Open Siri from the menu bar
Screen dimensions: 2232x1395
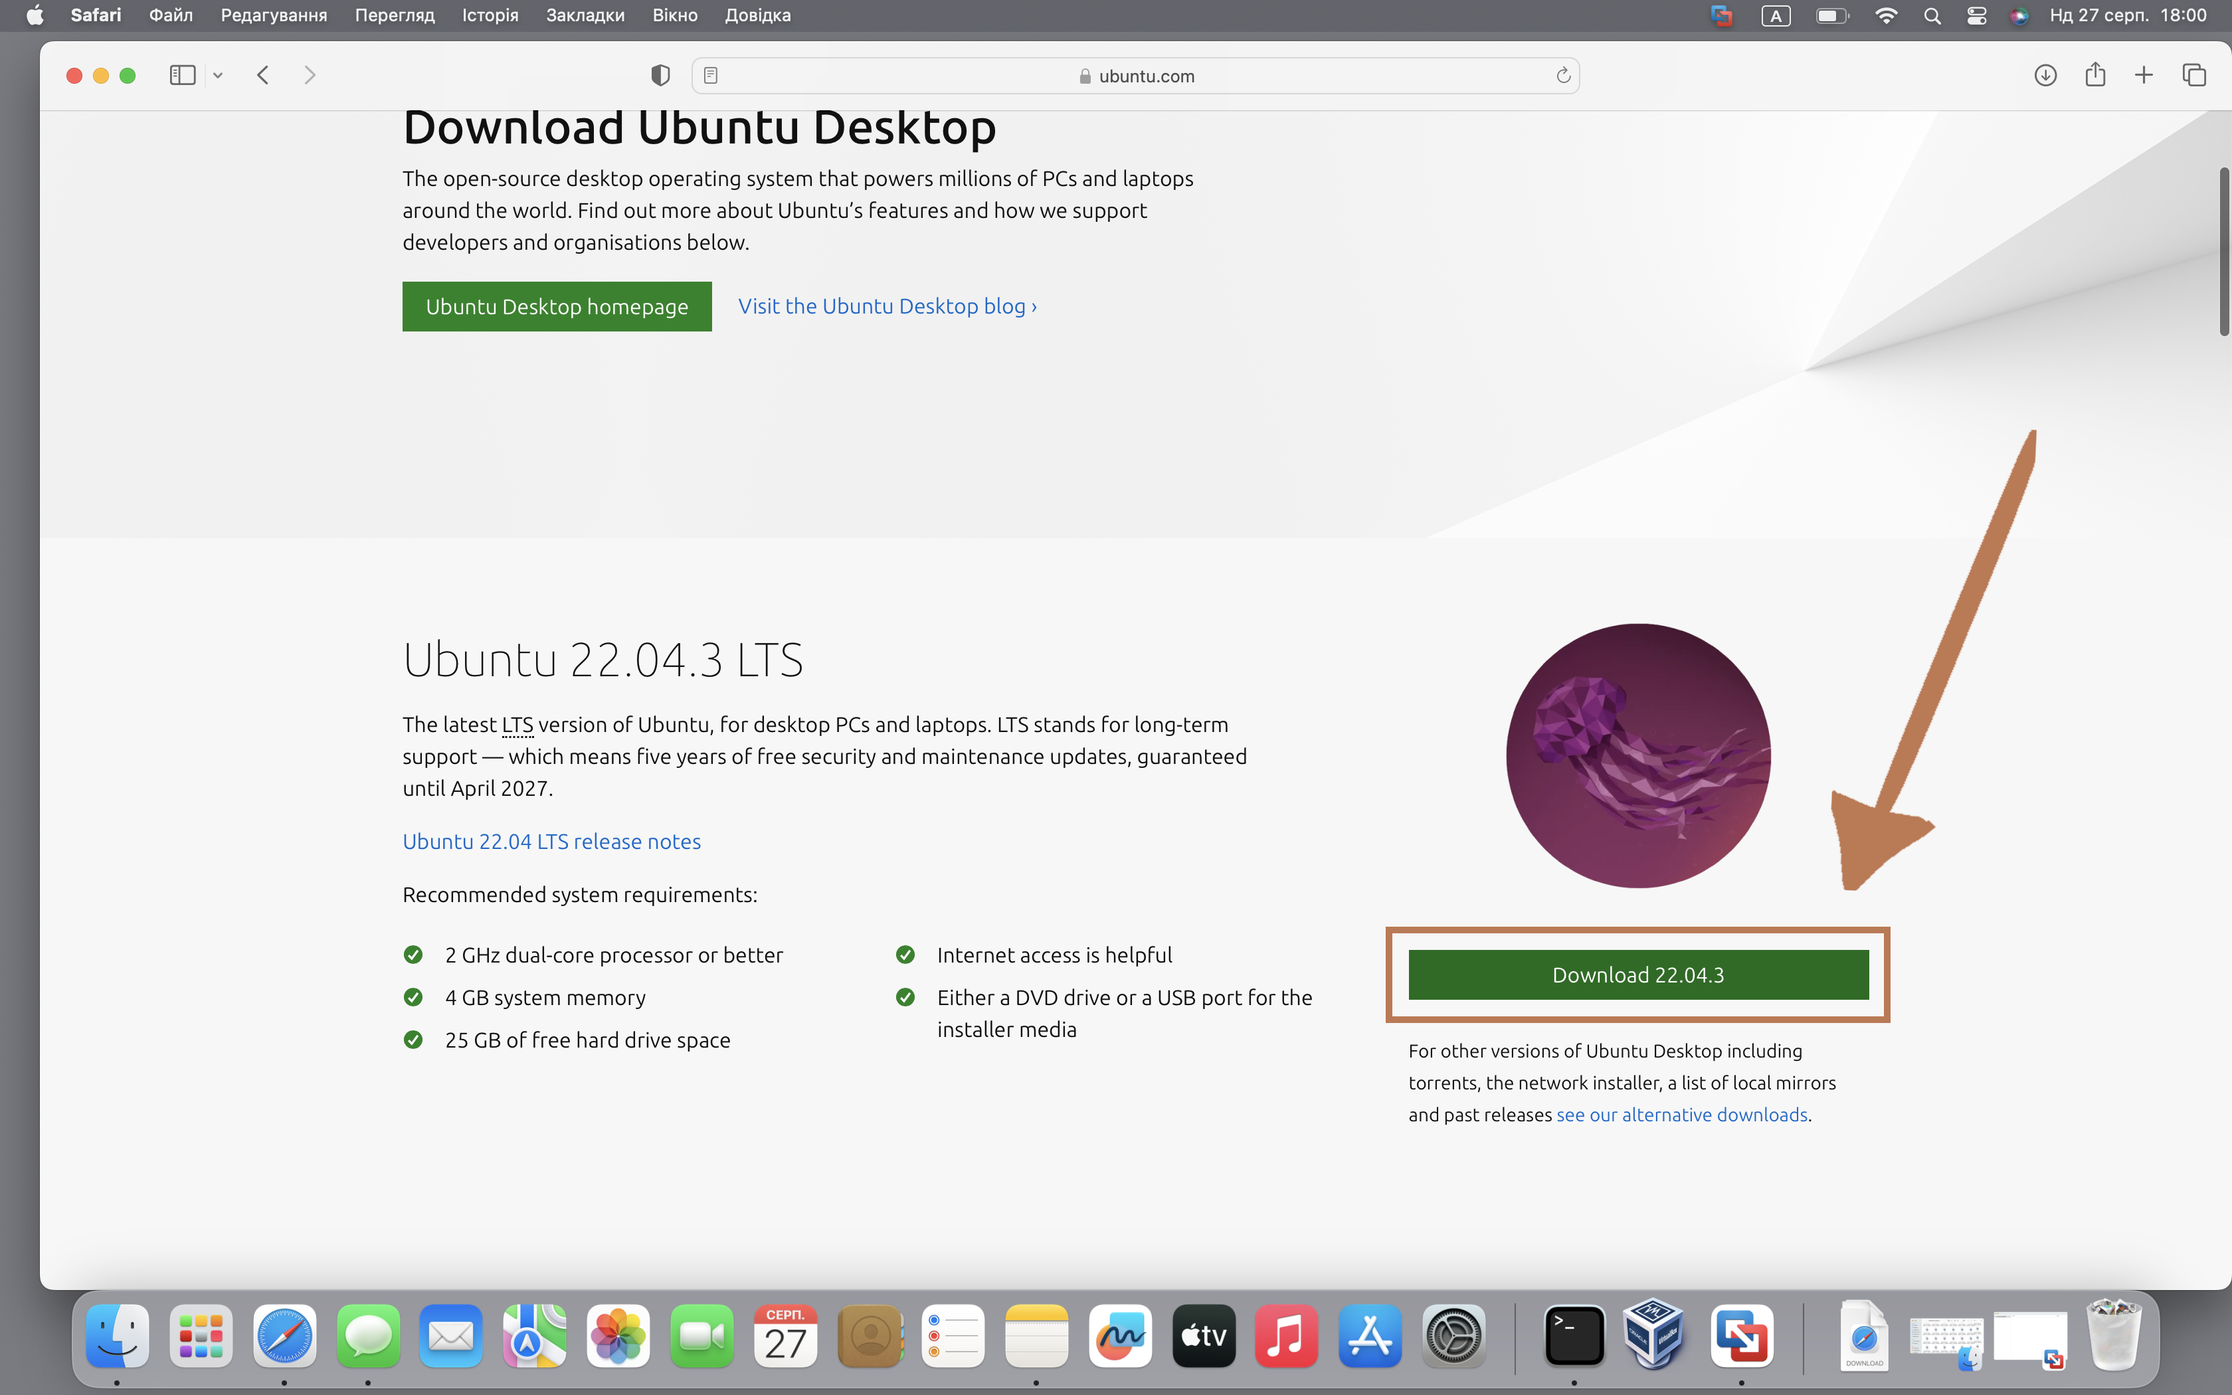tap(2019, 16)
